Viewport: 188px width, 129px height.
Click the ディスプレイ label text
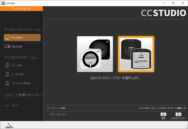click(17, 38)
